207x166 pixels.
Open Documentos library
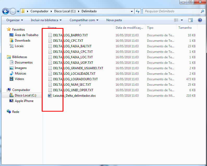[x=24, y=62]
